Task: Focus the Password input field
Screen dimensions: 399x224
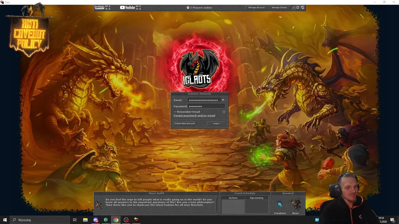Action: (x=206, y=106)
